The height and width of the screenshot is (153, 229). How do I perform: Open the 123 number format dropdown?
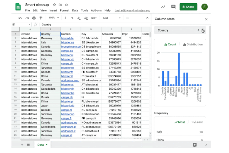tap(94, 18)
